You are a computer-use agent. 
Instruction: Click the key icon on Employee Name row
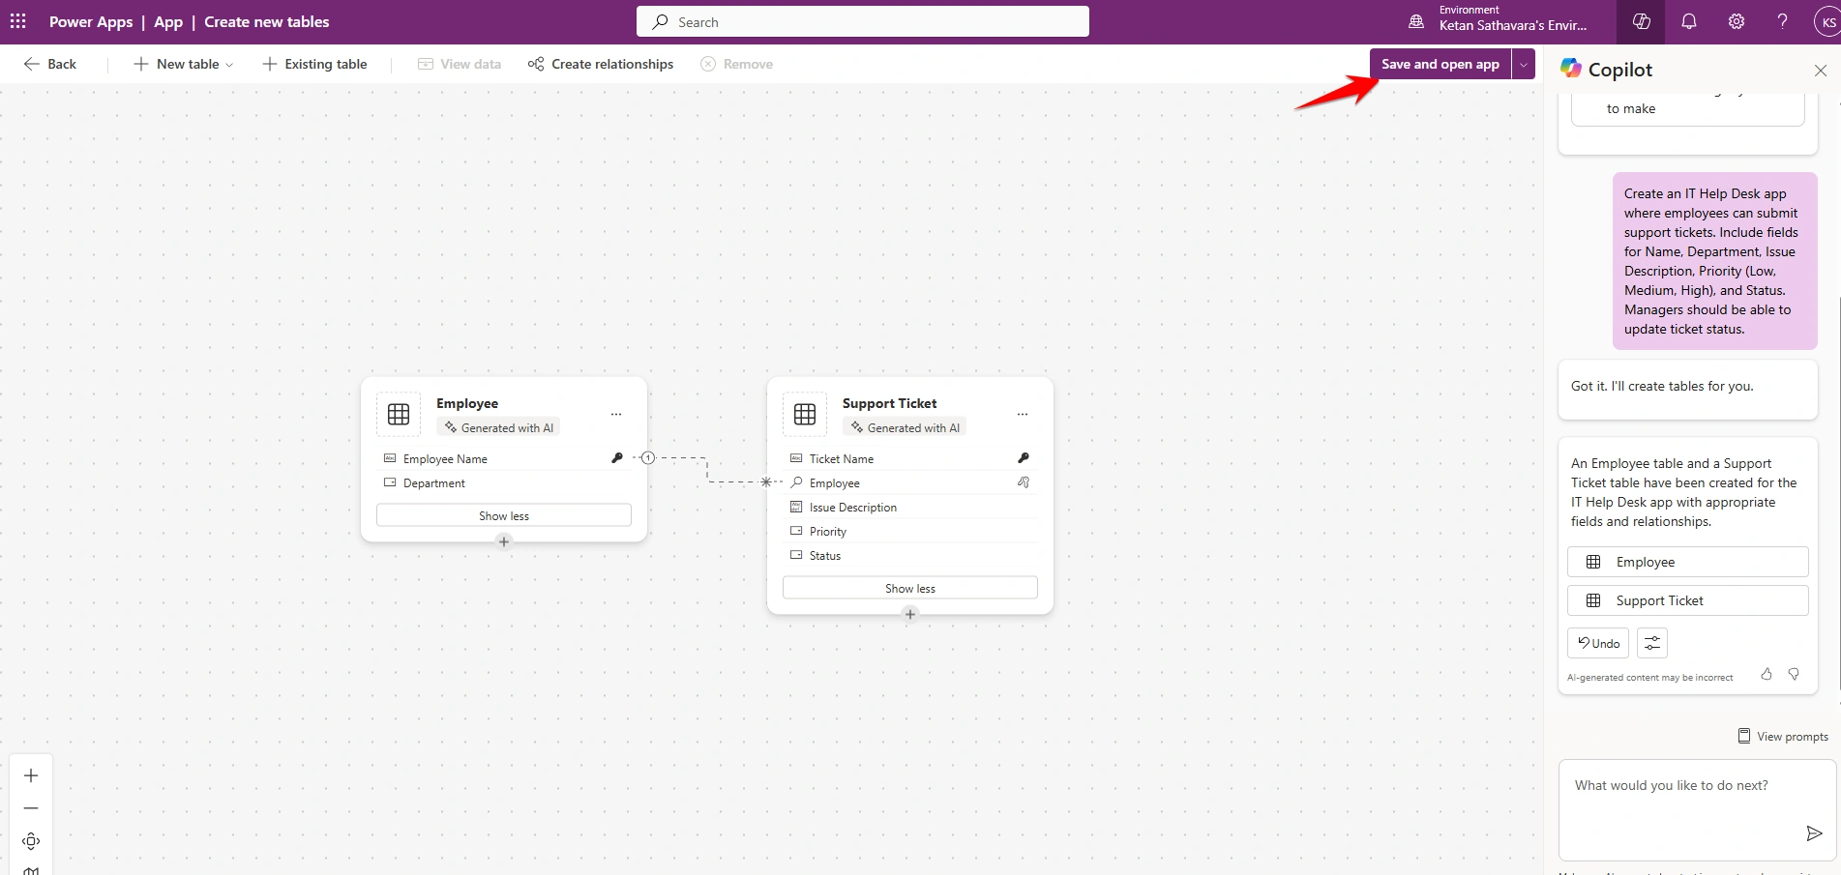[x=617, y=458]
